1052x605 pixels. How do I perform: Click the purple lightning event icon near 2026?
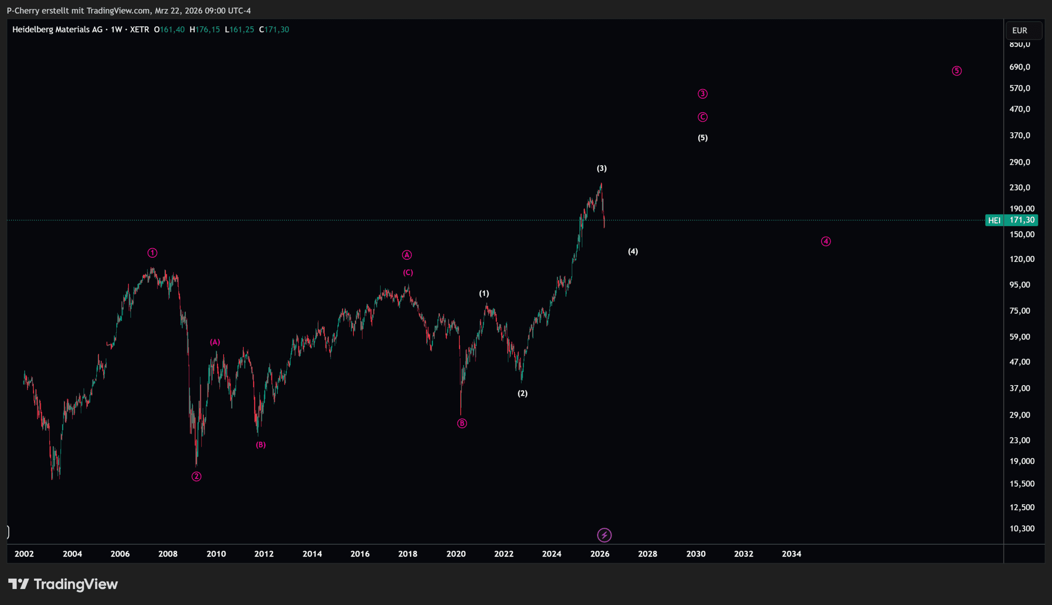[604, 535]
